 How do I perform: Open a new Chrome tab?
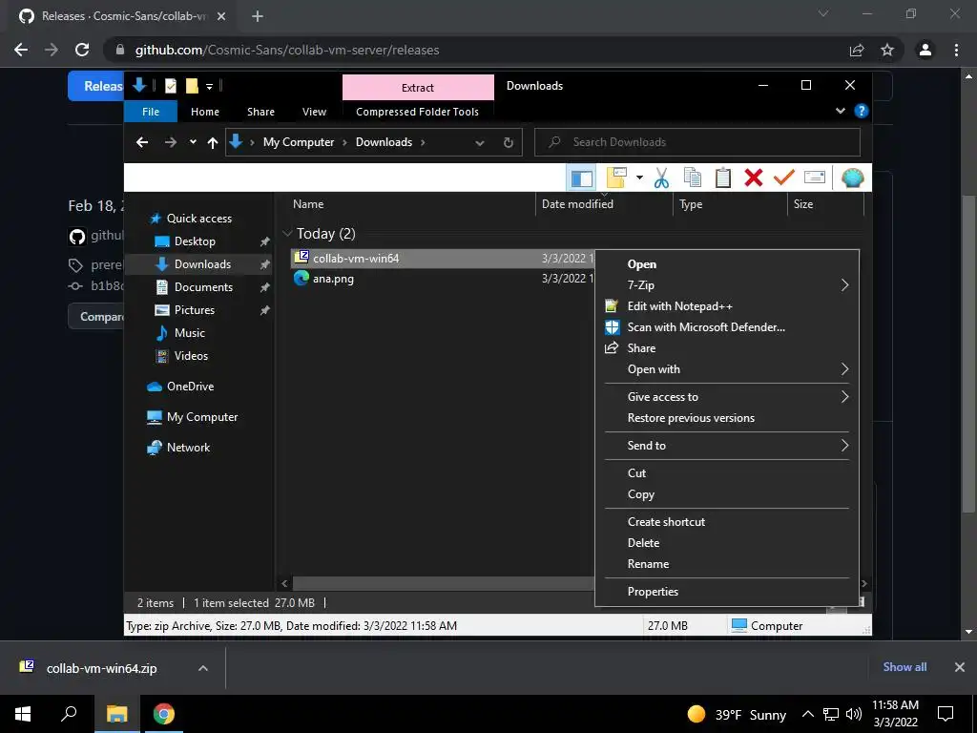(258, 16)
